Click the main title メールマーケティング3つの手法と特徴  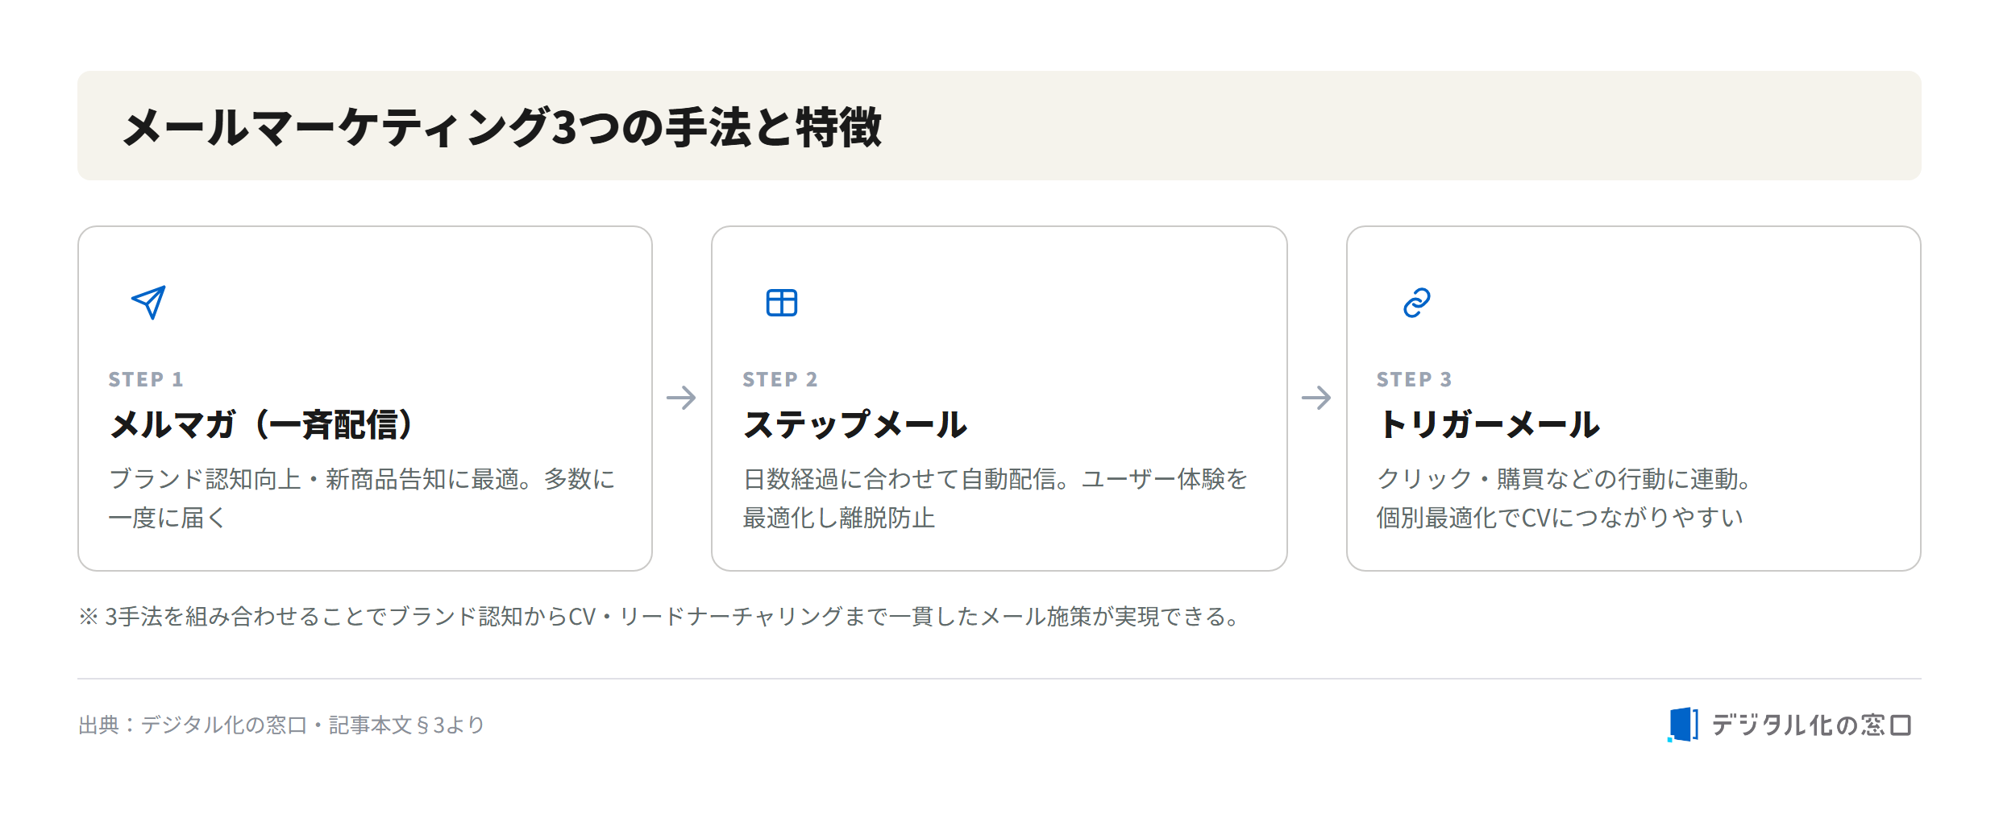tap(502, 127)
